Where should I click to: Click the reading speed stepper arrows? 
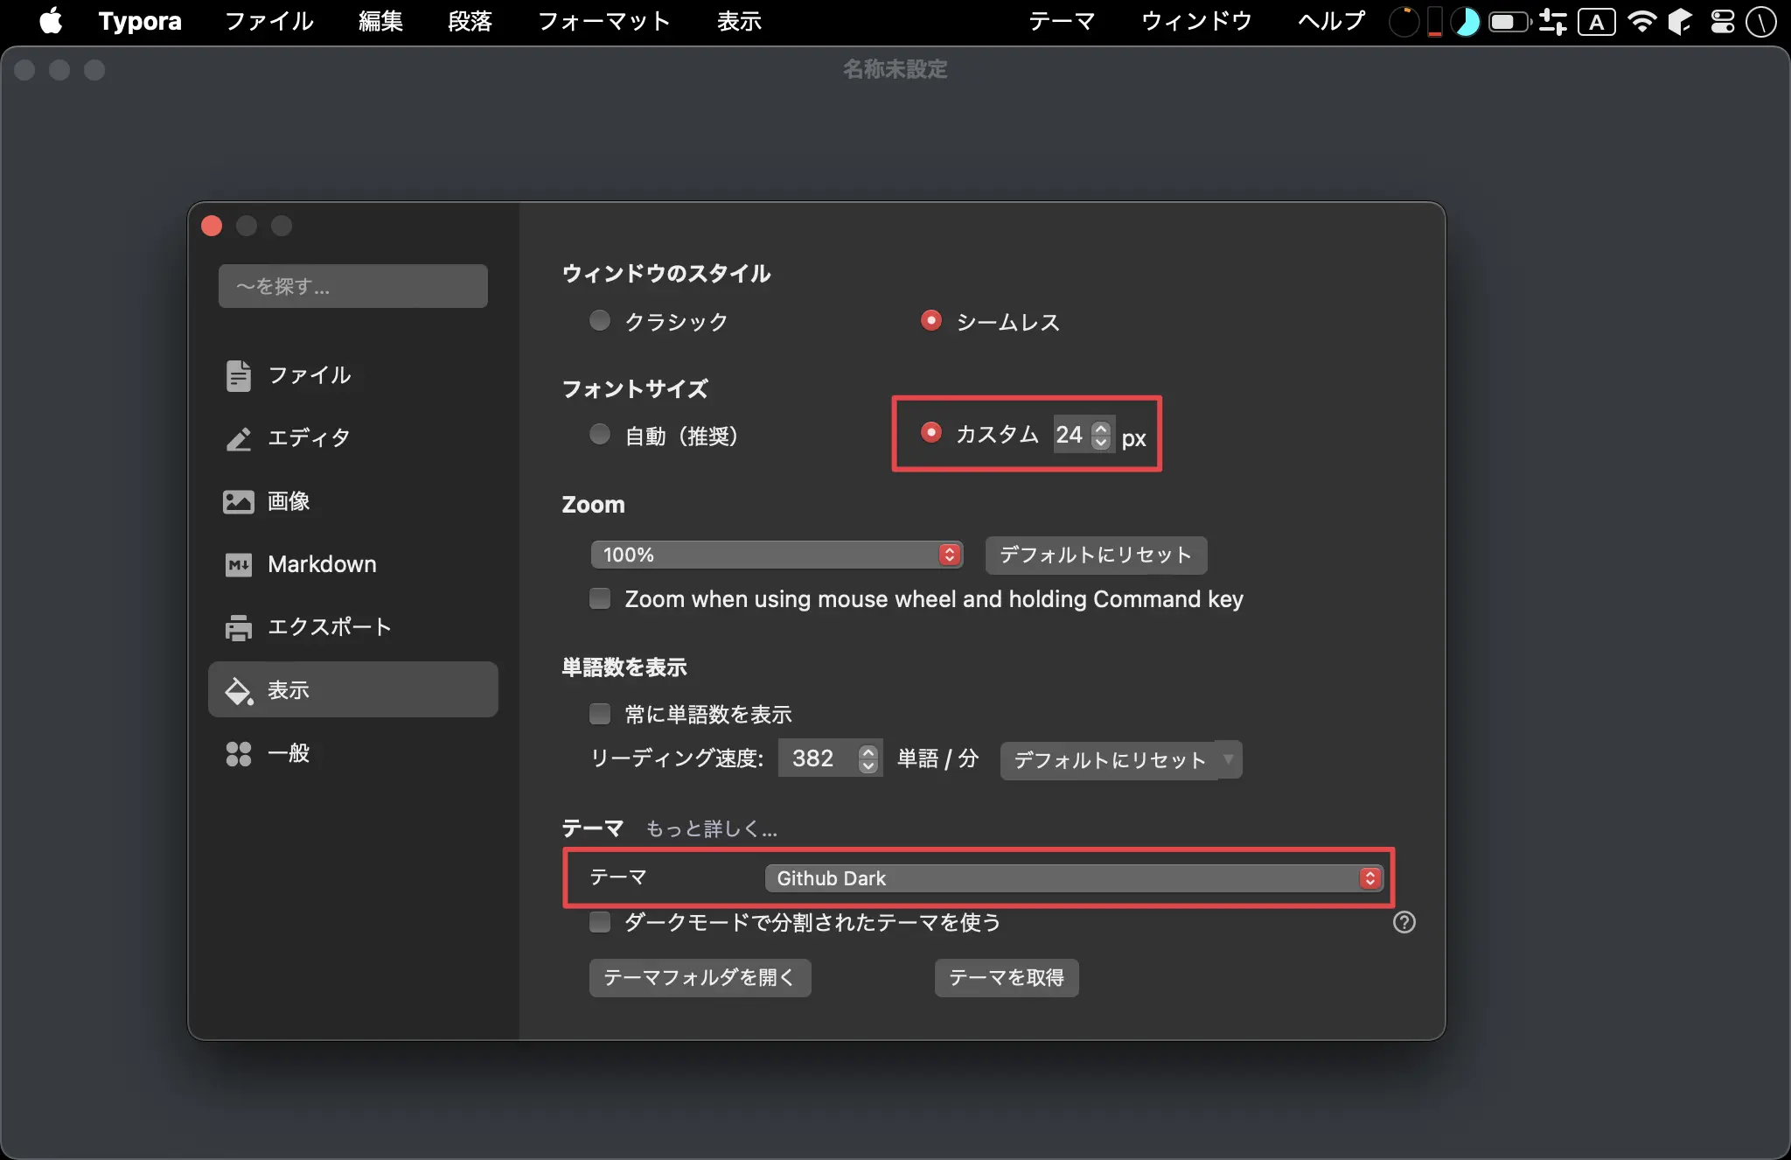pos(868,758)
